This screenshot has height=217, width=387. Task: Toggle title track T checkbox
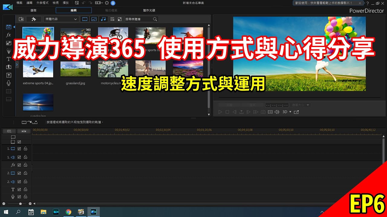click(19, 190)
